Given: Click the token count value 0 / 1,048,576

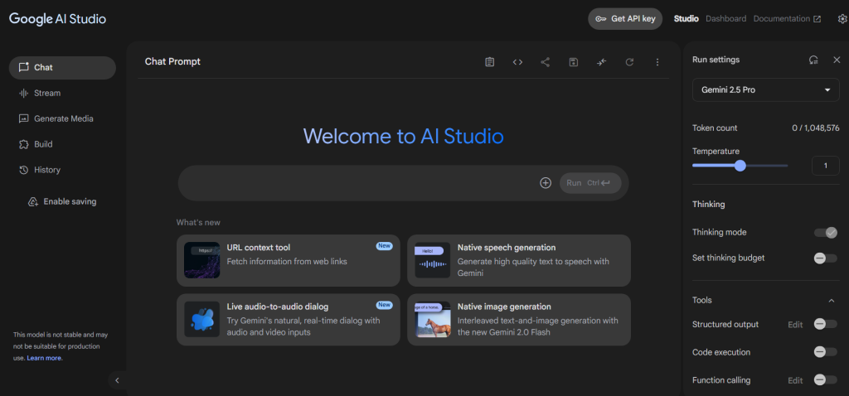Looking at the screenshot, I should (x=816, y=128).
